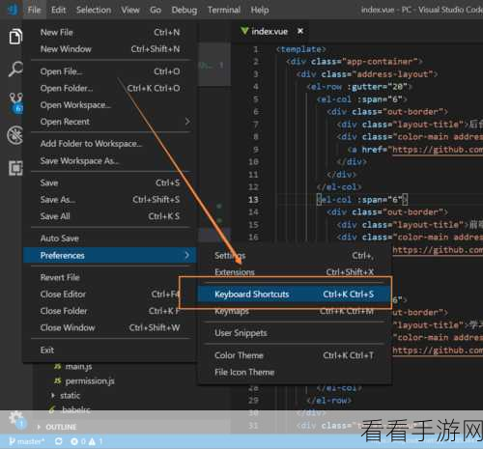This screenshot has width=483, height=449.
Task: Click the Vue icon on index.vue tab
Action: 244,31
